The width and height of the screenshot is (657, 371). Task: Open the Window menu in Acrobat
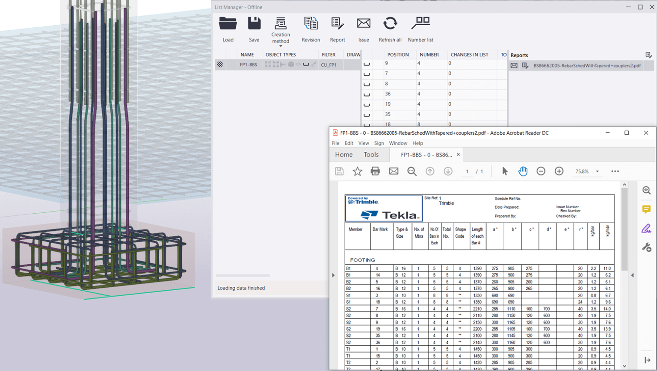coord(398,143)
